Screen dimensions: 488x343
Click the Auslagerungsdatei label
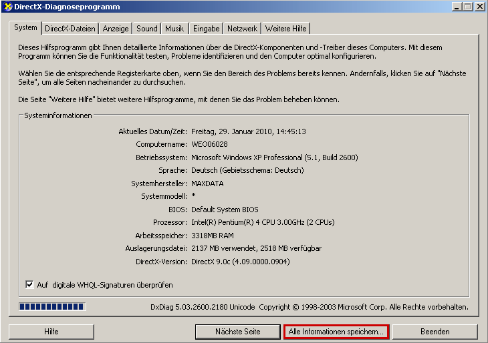156,248
